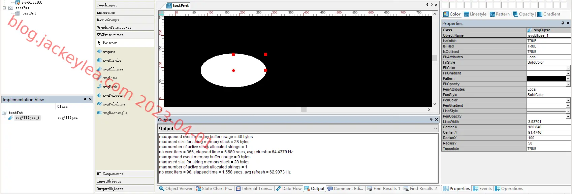572x194 pixels.
Task: Close the Properties panel
Action: tap(568, 23)
